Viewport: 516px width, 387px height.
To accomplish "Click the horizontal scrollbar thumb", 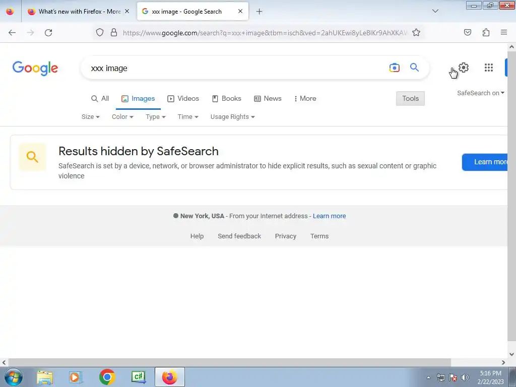I will point(229,363).
